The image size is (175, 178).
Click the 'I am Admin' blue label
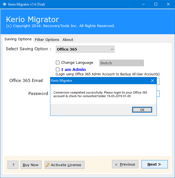73,70
